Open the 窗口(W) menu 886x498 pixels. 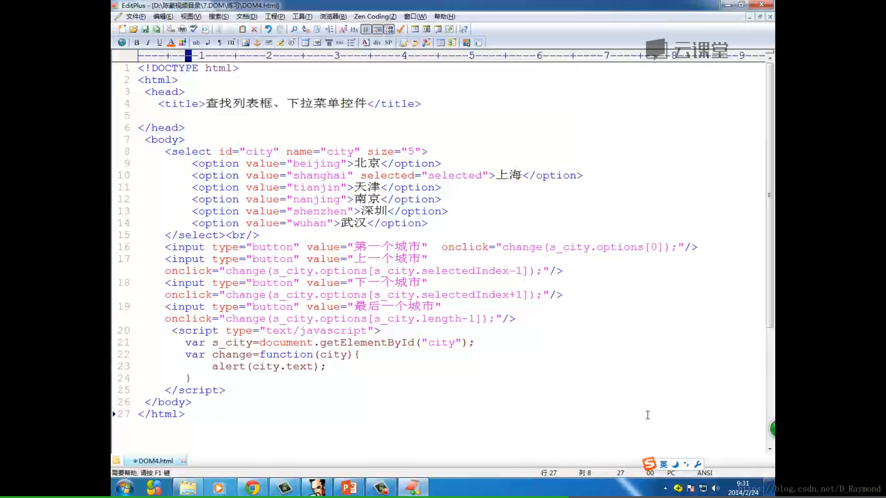[415, 17]
